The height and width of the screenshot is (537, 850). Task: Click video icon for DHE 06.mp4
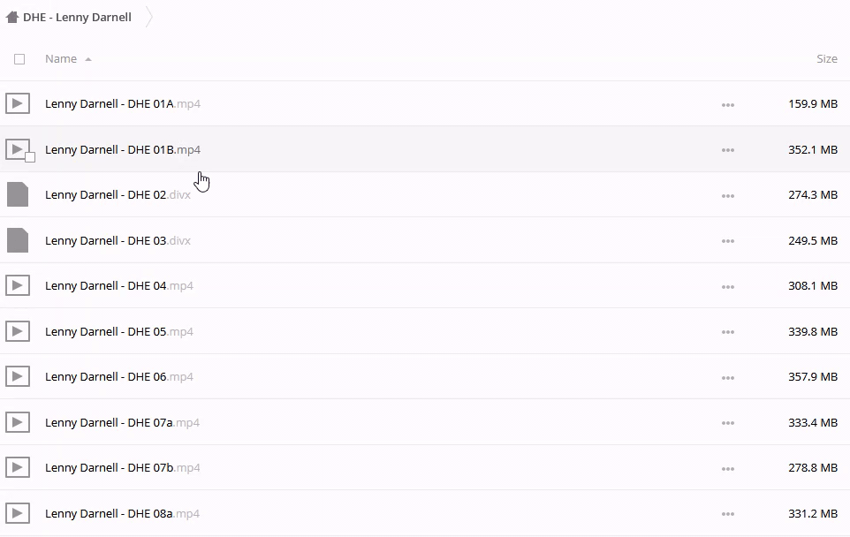18,376
